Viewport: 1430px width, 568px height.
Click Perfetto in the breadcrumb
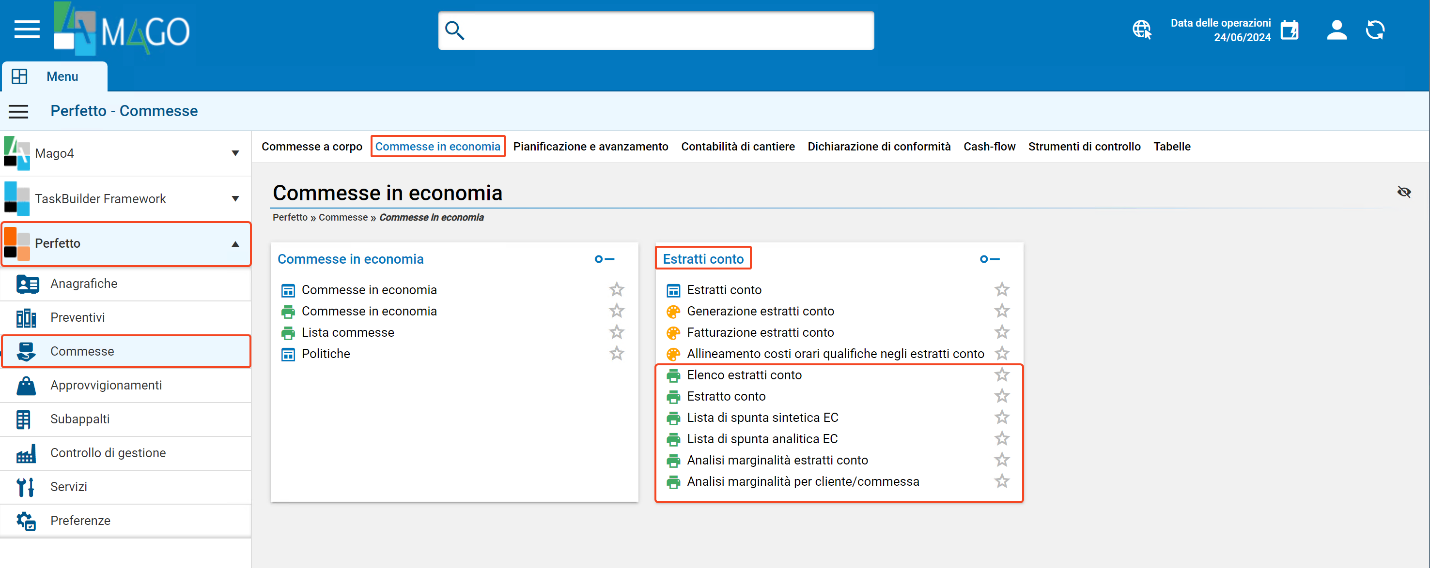point(290,217)
